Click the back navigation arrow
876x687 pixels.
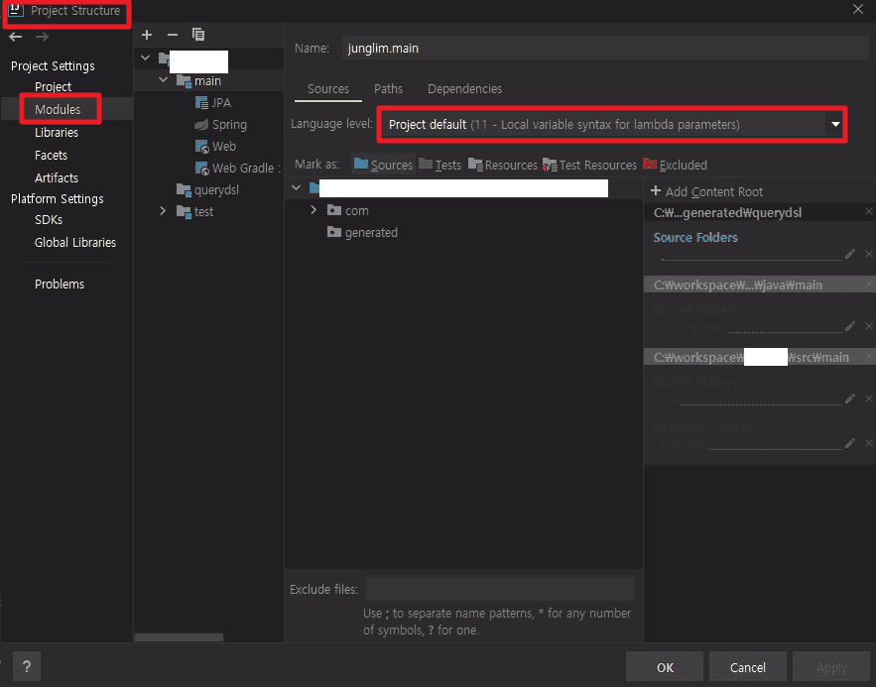(x=16, y=37)
